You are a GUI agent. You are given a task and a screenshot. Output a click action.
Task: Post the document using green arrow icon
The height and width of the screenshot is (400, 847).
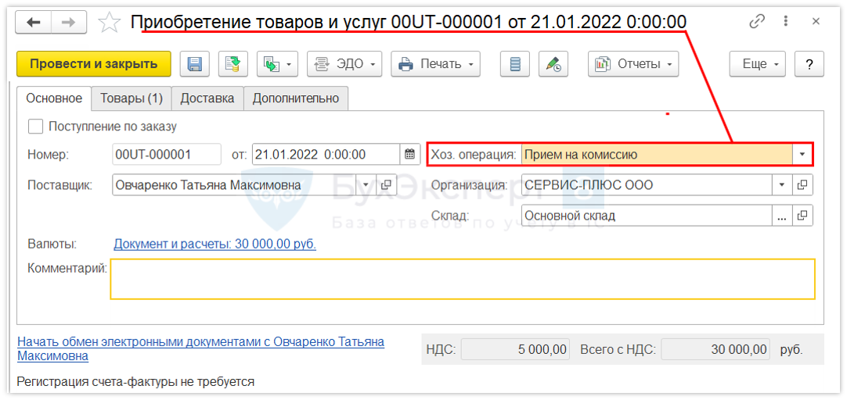pyautogui.click(x=232, y=63)
